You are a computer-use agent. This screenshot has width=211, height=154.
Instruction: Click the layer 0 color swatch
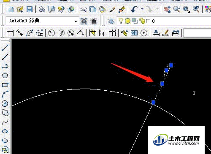point(148,21)
